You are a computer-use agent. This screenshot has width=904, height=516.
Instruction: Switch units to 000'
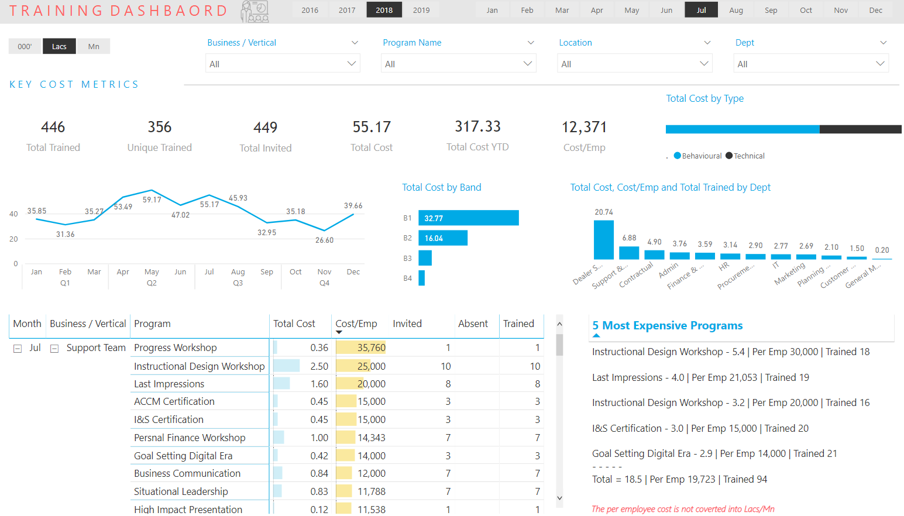(25, 46)
